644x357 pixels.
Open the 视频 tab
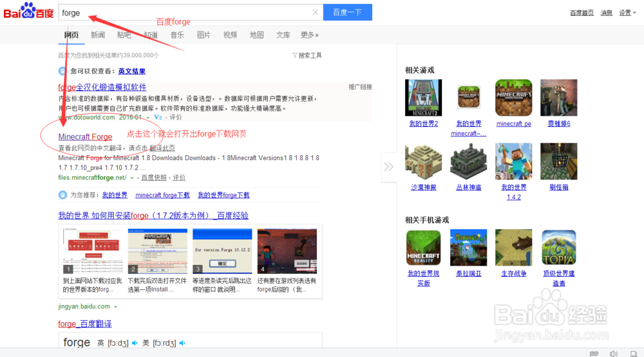click(x=230, y=35)
